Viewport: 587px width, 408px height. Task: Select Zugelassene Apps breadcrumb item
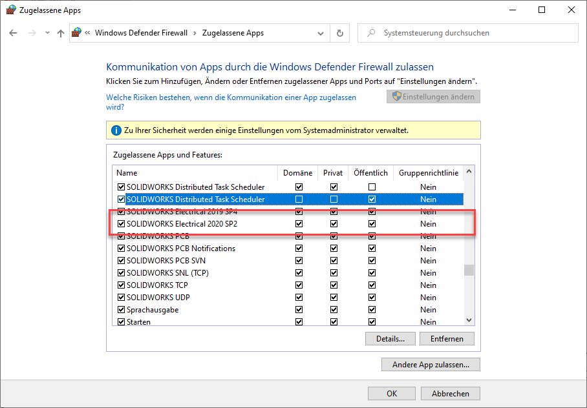pos(233,33)
